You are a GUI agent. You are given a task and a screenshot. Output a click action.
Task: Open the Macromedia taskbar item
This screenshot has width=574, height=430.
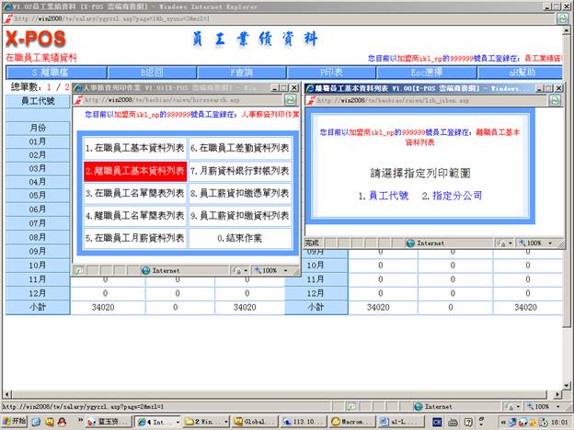point(349,421)
